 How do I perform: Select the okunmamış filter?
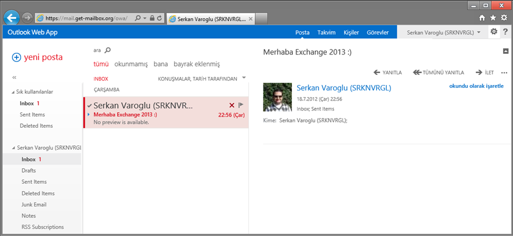tap(131, 64)
